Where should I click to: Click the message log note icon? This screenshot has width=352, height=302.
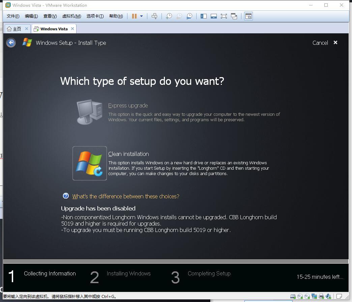point(339,296)
